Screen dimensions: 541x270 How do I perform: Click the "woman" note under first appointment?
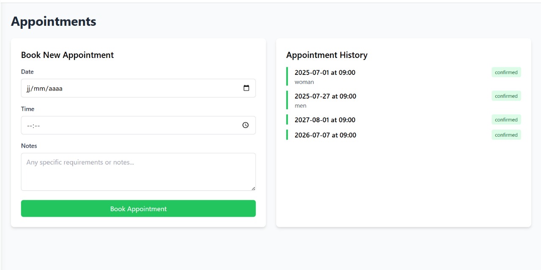(x=304, y=82)
